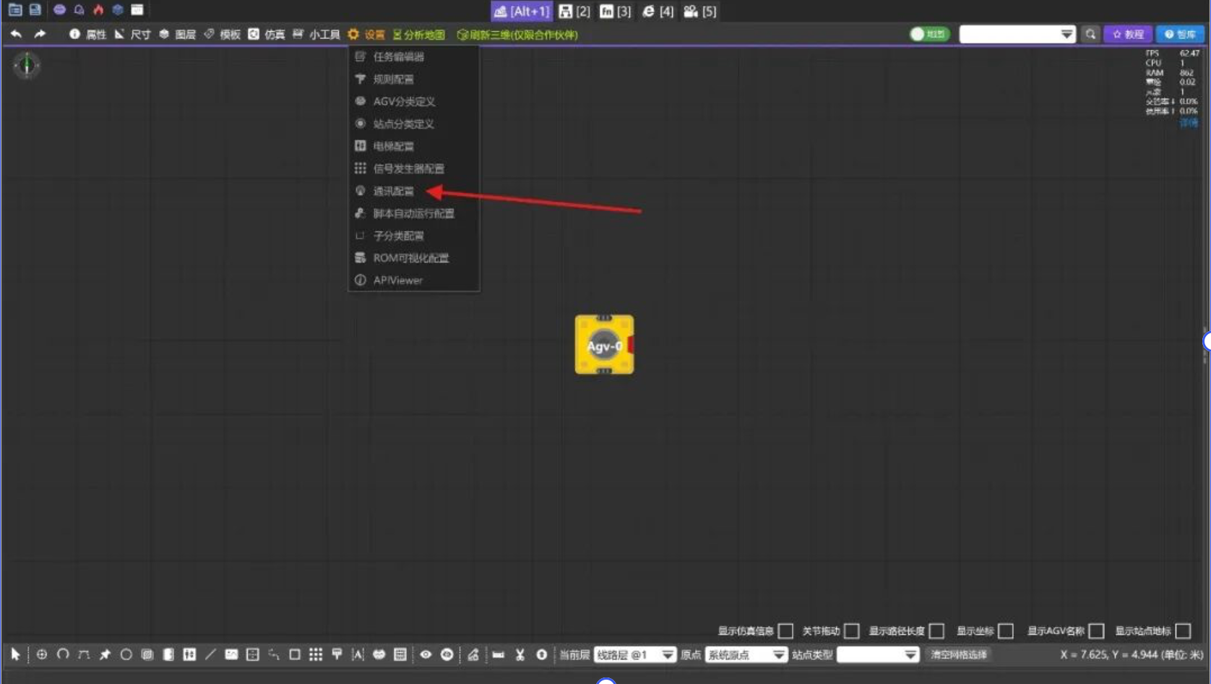Viewport: 1211px width, 684px height.
Task: Toggle the green switch in top bar
Action: click(x=929, y=34)
